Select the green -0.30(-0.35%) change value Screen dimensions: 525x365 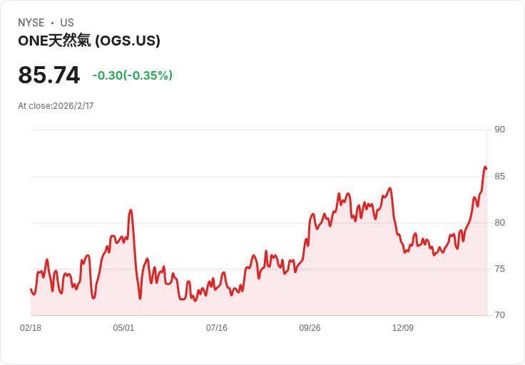(132, 75)
